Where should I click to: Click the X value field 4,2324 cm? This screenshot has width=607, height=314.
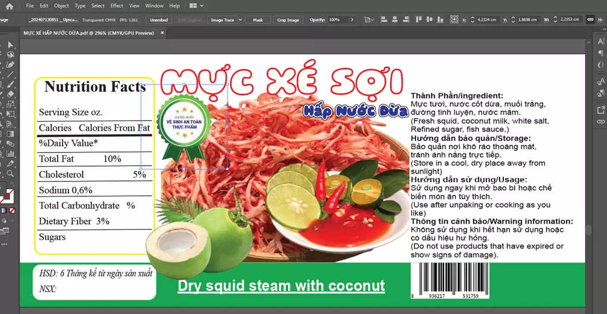(487, 20)
